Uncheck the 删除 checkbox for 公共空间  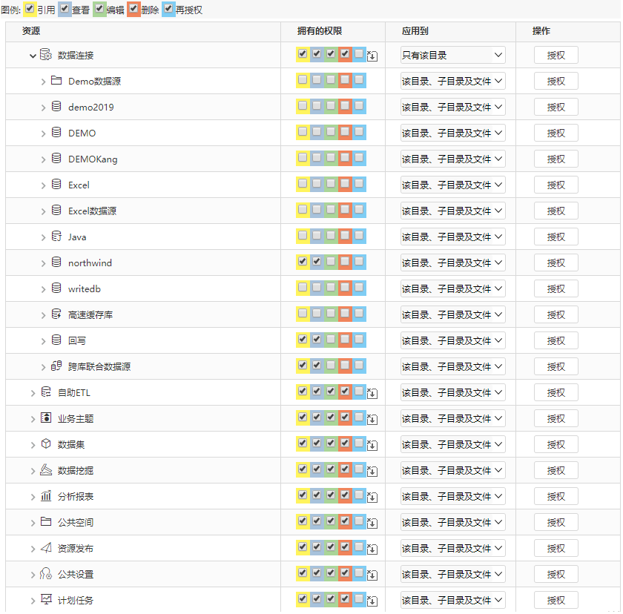pos(345,521)
